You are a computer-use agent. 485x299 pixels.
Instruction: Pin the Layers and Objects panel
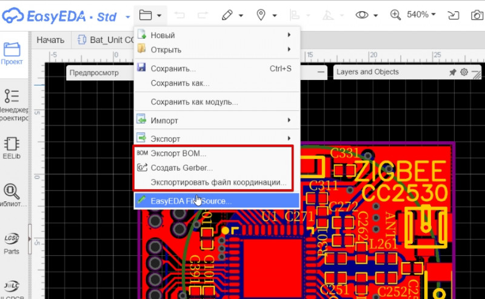(452, 72)
